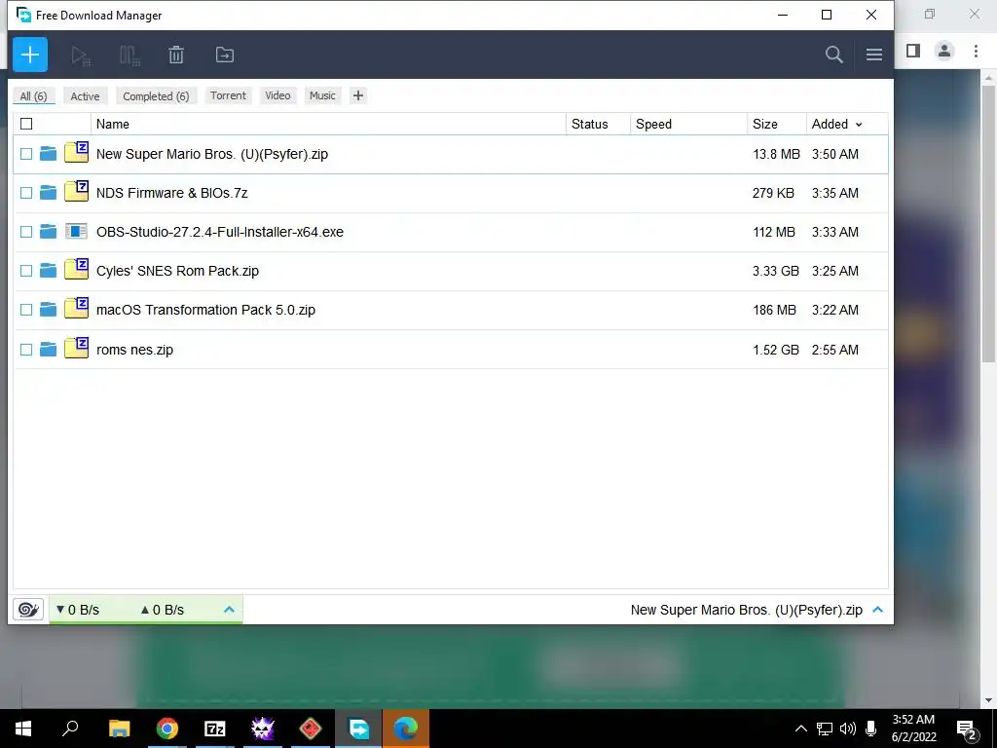The width and height of the screenshot is (997, 748).
Task: Open folder for OBS-Studio installer download
Action: tap(49, 232)
